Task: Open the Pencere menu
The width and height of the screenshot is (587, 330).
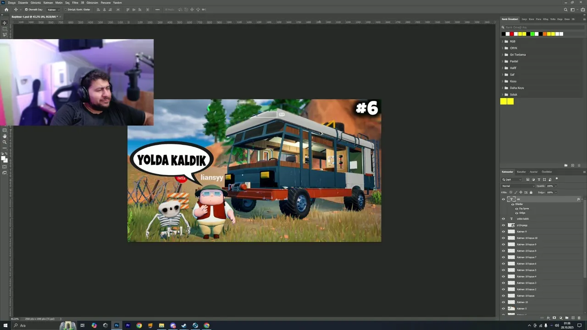Action: tap(105, 3)
